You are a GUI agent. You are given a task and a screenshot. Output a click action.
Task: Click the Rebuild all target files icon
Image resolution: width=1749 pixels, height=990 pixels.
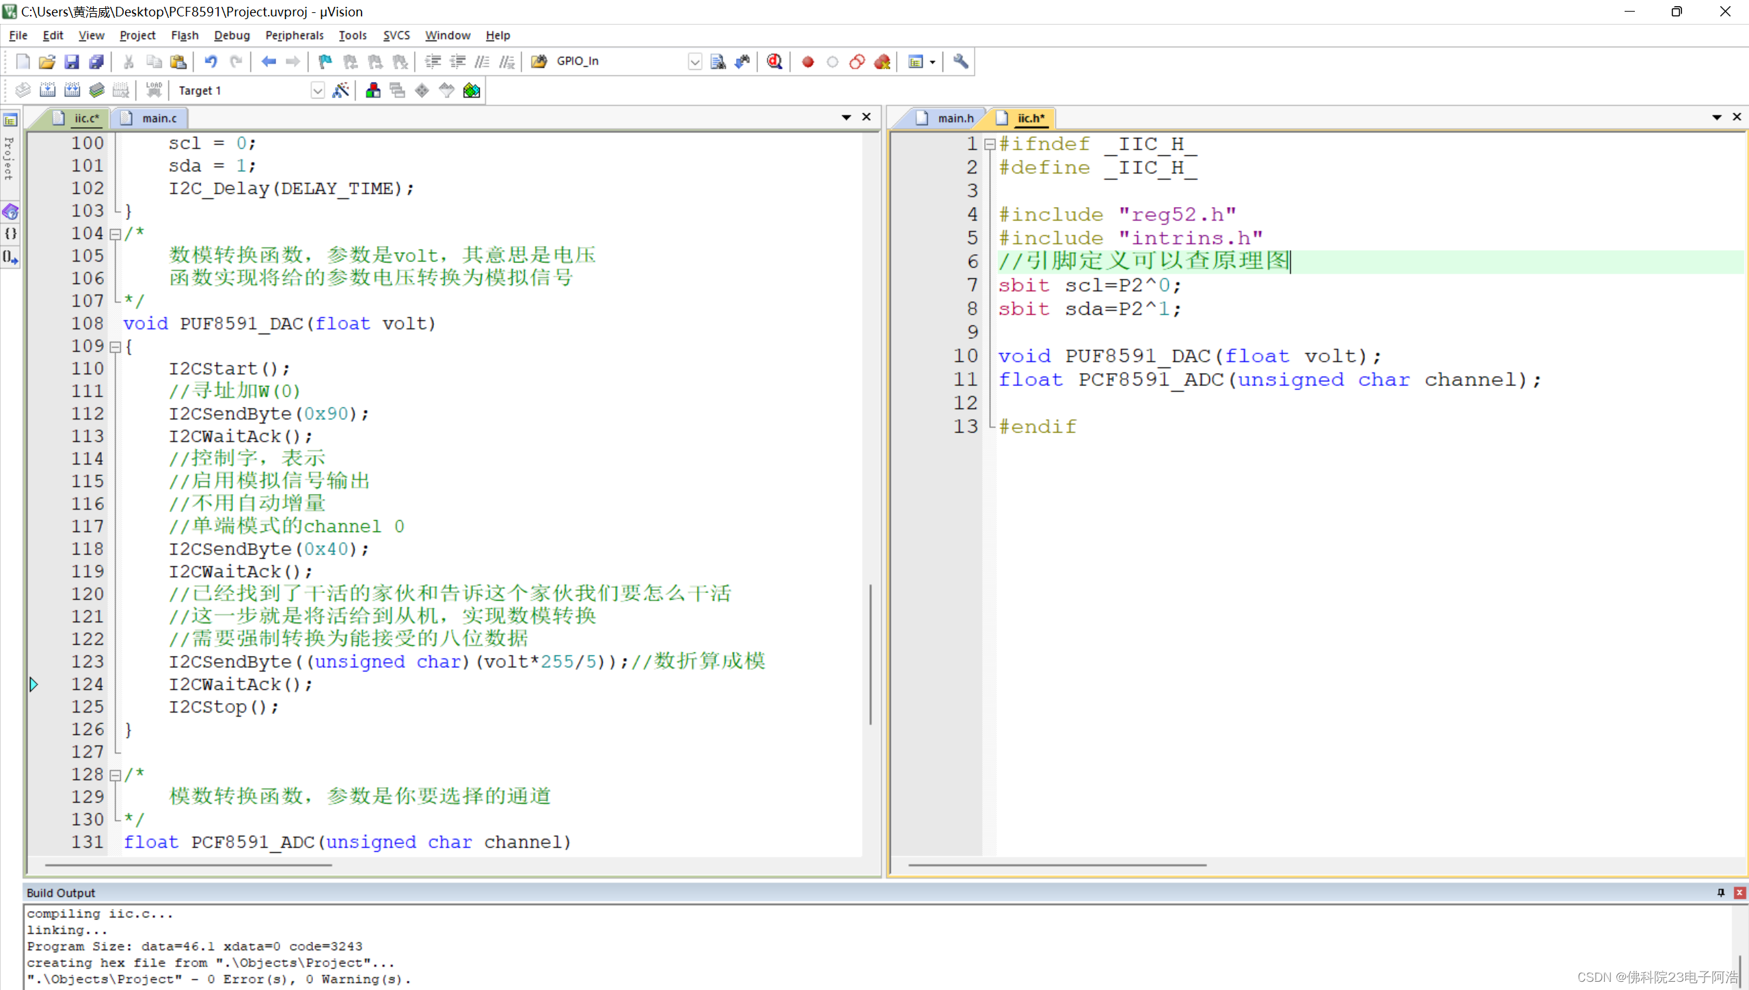[72, 90]
